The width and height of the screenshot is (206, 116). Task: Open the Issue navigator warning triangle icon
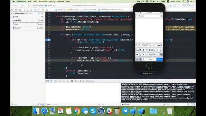coord(28,10)
